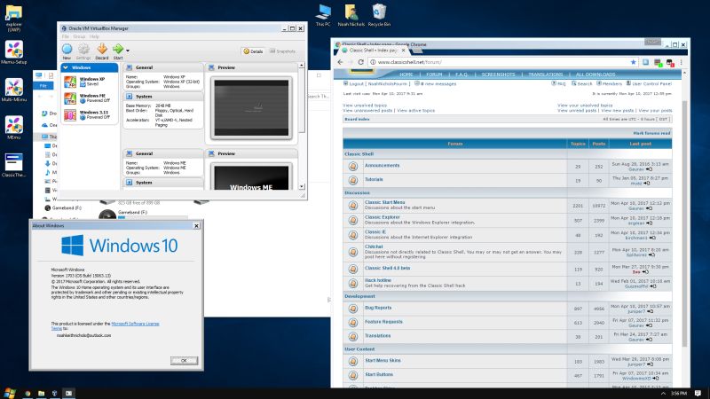Open Chrome three-dot menu
The width and height of the screenshot is (710, 399).
[x=681, y=62]
